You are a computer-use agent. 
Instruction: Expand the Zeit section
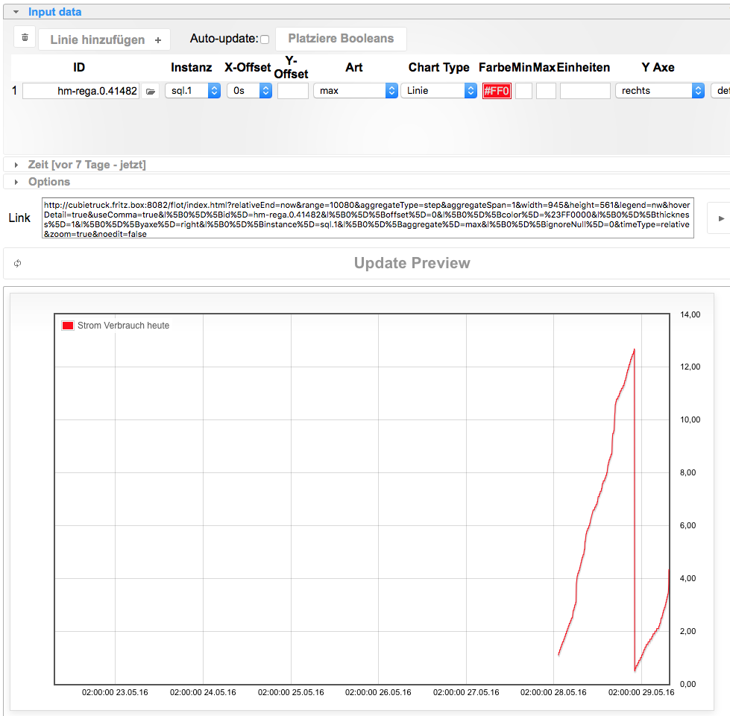click(16, 165)
